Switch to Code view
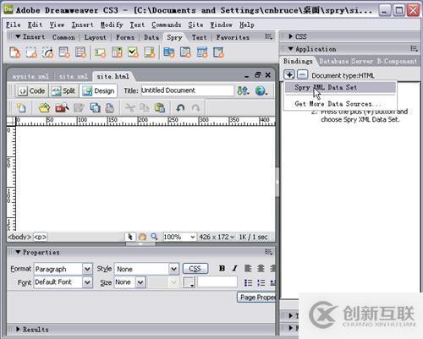Viewport: 423px width, 339px height. point(31,90)
